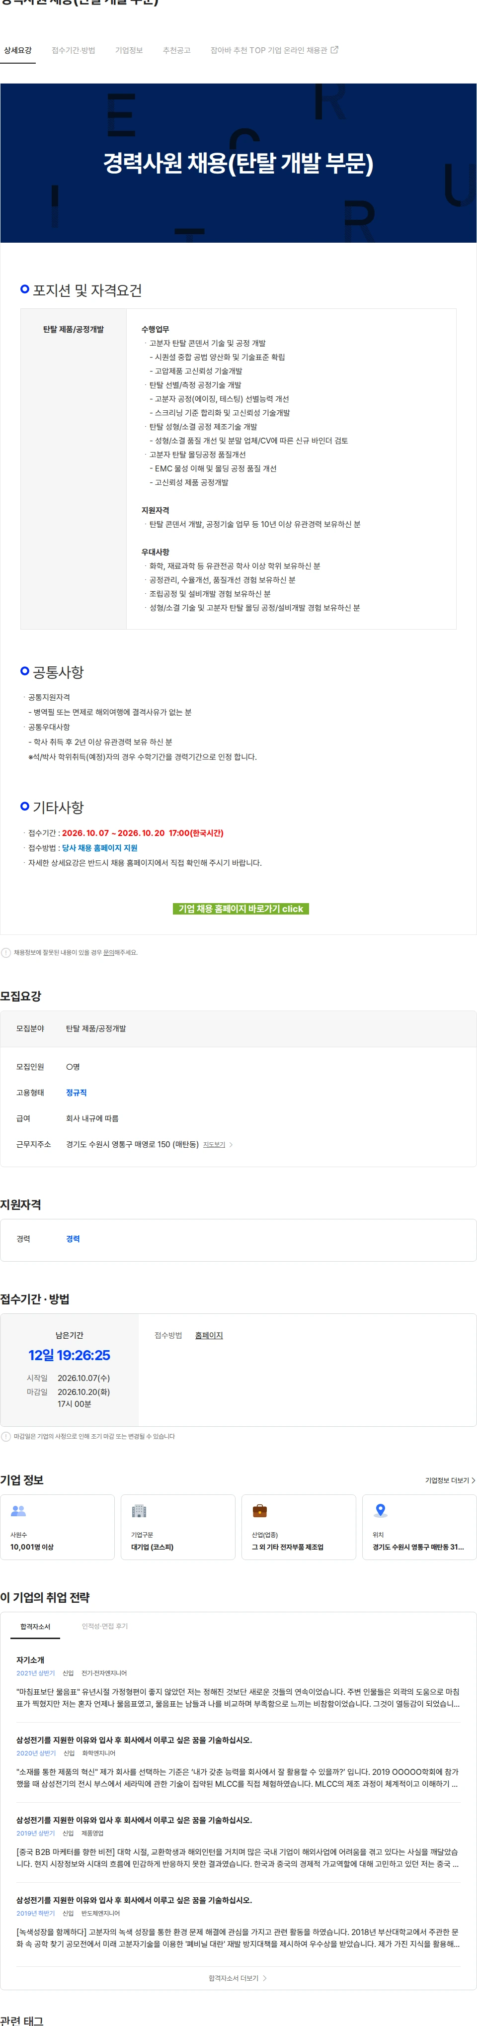Image resolution: width=477 pixels, height=2026 pixels.
Task: Click 기업 채용 홈페이지 바로가기 click button
Action: click(x=240, y=909)
